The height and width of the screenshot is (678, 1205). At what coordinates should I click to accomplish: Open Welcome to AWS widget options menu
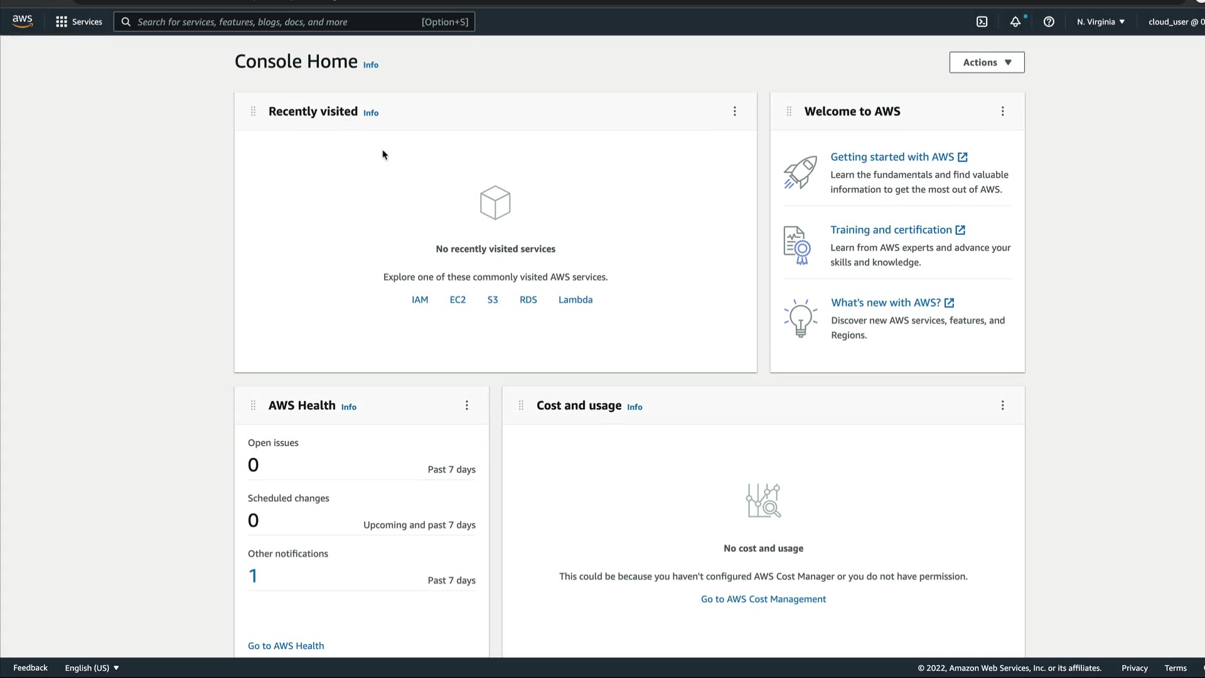click(1002, 112)
